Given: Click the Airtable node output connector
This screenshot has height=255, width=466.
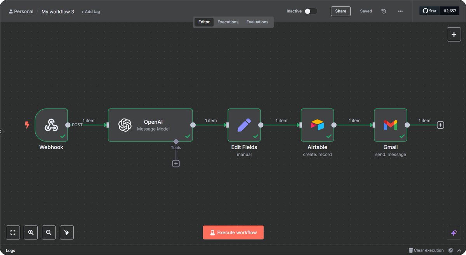Looking at the screenshot, I should [x=334, y=125].
